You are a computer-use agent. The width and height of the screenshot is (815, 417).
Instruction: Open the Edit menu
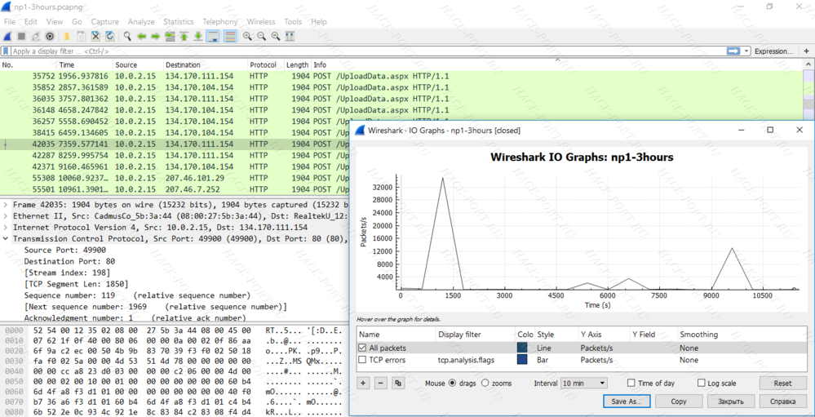pos(31,22)
